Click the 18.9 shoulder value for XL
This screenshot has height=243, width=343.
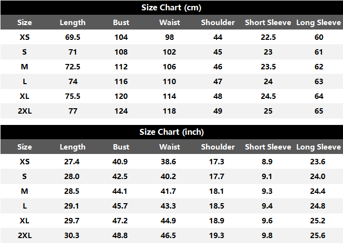click(216, 220)
